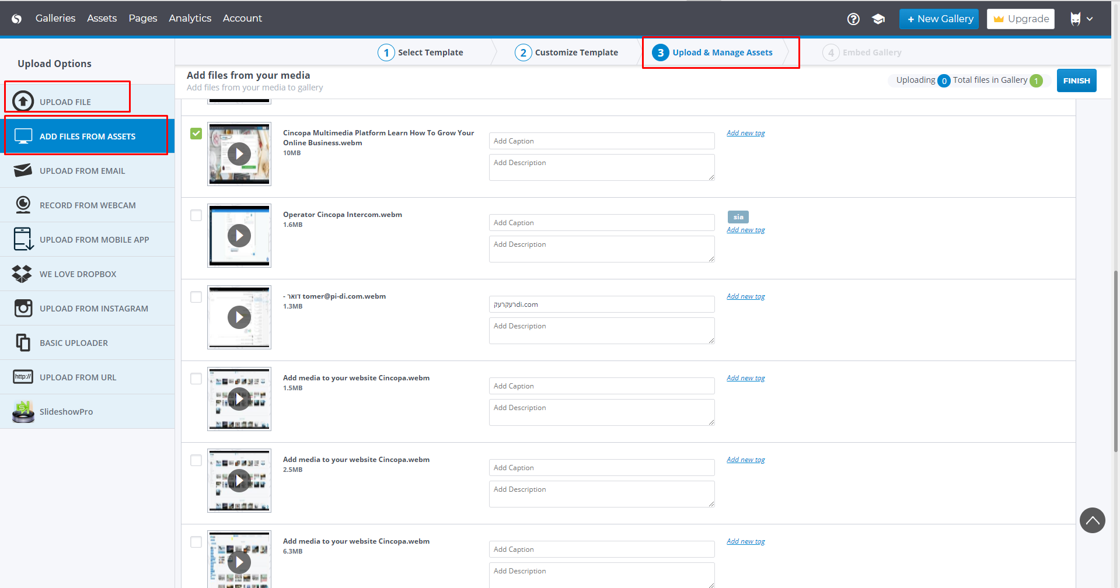Go to Customize Template step

(566, 52)
